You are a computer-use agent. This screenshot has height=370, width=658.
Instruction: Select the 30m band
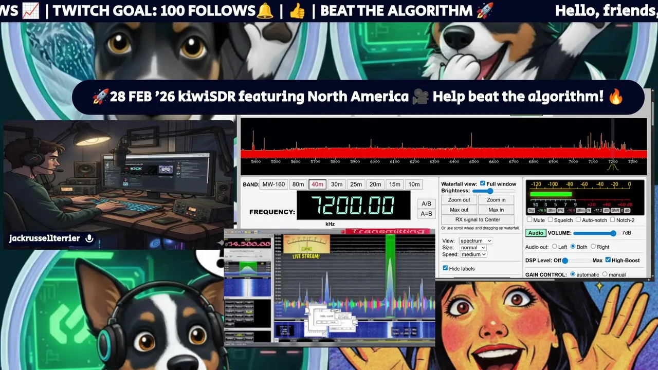click(337, 184)
